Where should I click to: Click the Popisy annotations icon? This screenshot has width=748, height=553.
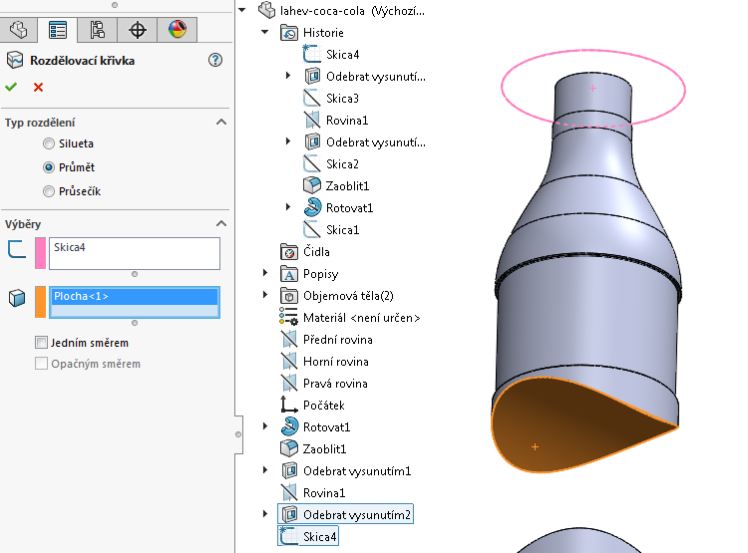pyautogui.click(x=289, y=274)
